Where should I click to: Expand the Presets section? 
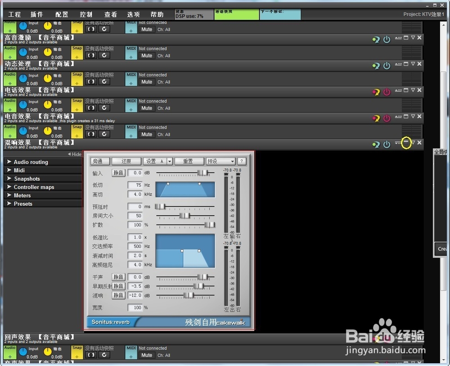(43, 203)
